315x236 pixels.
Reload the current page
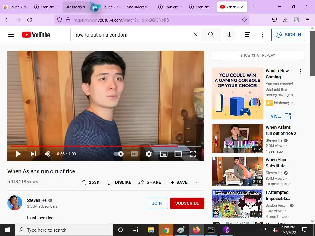tap(30, 20)
